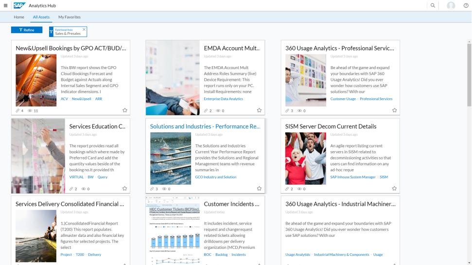
Task: Favorite Solutions and Industries Performance card
Action: (259, 189)
